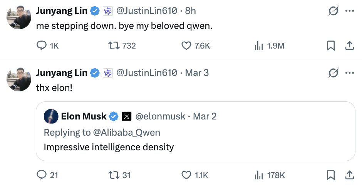Like the "thx elon!" post
The width and height of the screenshot is (362, 185).
(186, 175)
